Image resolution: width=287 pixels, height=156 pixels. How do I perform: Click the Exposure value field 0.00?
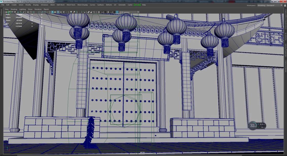(x=103, y=12)
